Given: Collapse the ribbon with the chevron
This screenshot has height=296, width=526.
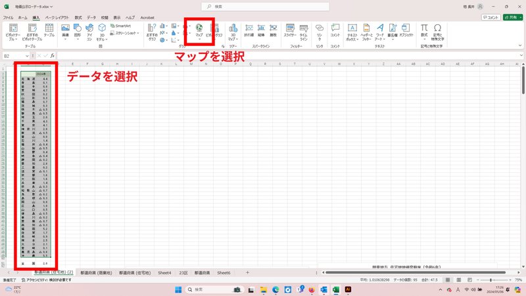Looking at the screenshot, I should click(x=520, y=45).
